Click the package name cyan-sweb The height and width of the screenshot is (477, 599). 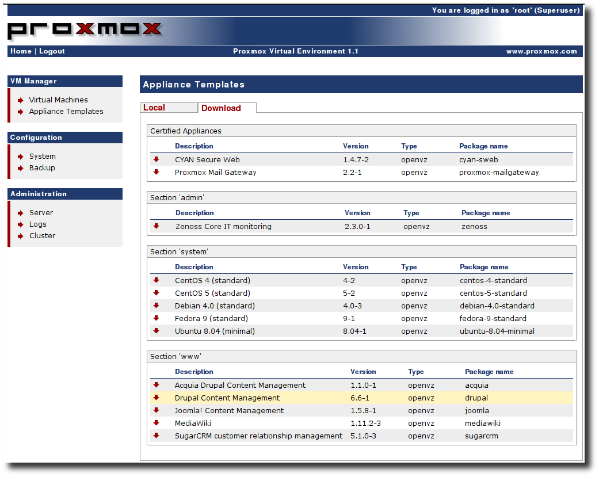tap(479, 159)
